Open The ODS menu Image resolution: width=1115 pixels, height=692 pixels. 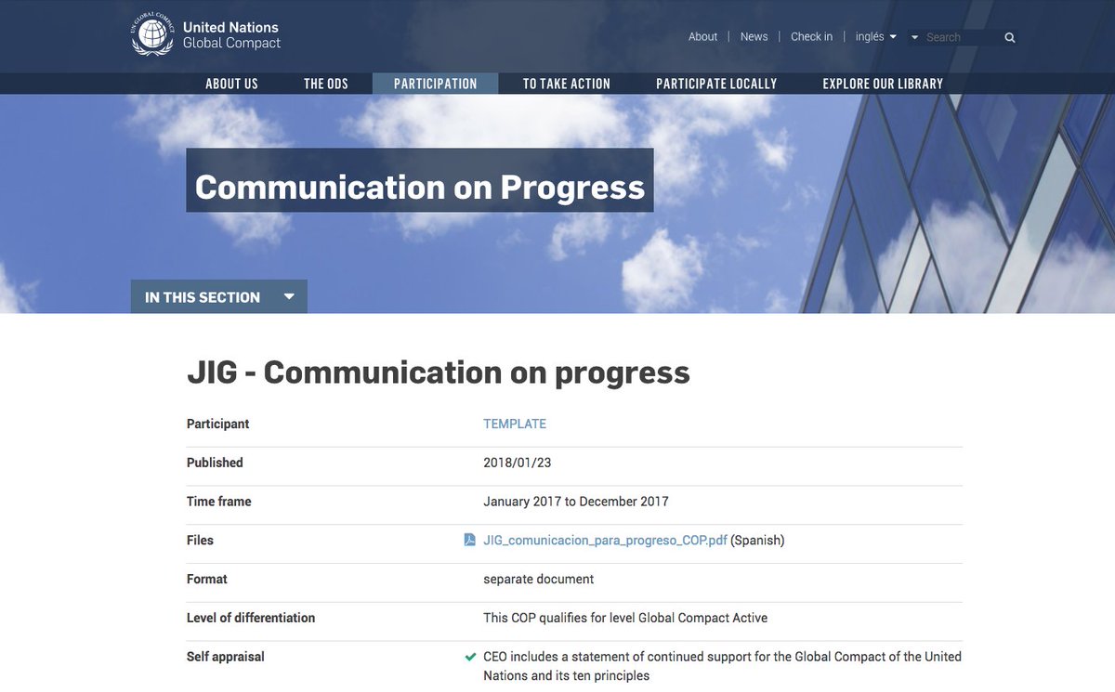coord(326,84)
